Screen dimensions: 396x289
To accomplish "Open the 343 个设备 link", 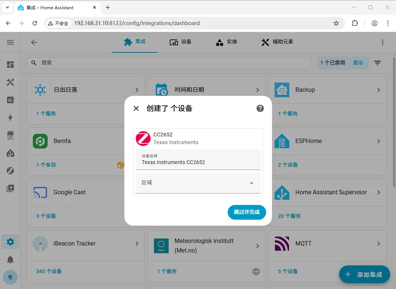I will (x=49, y=271).
